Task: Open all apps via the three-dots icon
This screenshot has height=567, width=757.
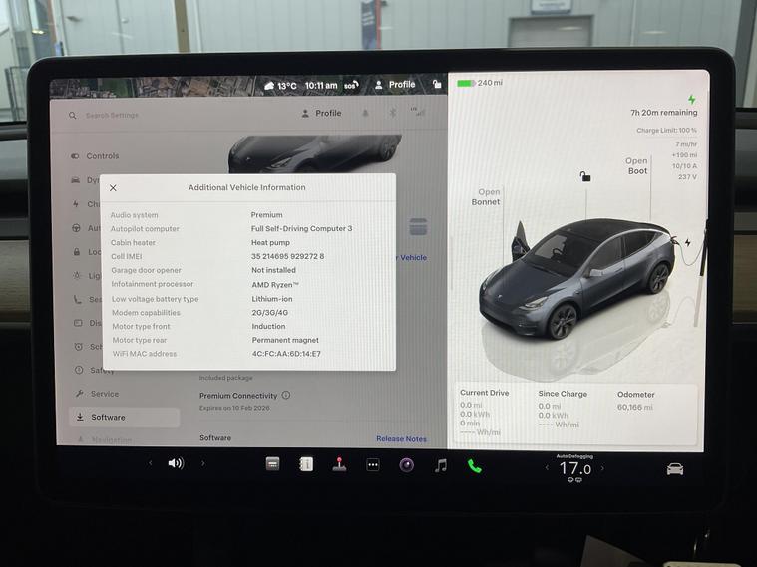Action: [x=373, y=465]
